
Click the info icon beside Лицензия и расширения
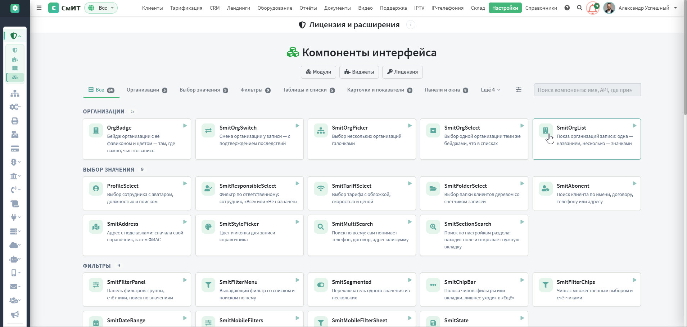click(411, 25)
